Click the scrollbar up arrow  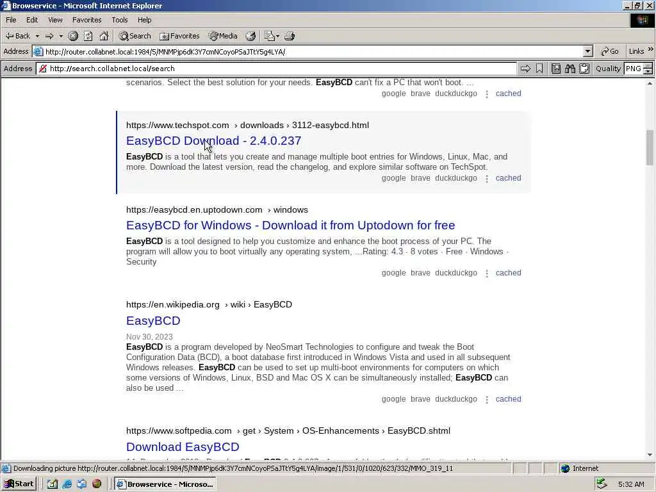pos(650,84)
